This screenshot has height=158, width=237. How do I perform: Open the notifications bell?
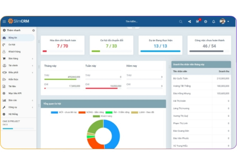coord(214,21)
